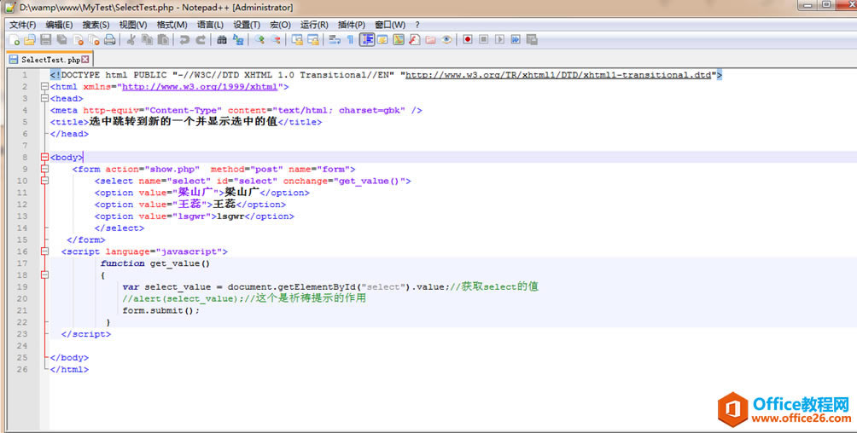
Task: Toggle the indent guide toolbar button
Action: click(x=366, y=39)
